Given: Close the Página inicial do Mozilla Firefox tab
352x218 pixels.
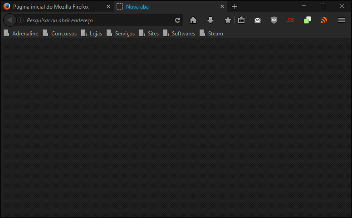Looking at the screenshot, I should (108, 6).
